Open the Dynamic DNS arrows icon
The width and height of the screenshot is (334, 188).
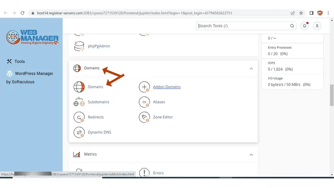[79, 132]
